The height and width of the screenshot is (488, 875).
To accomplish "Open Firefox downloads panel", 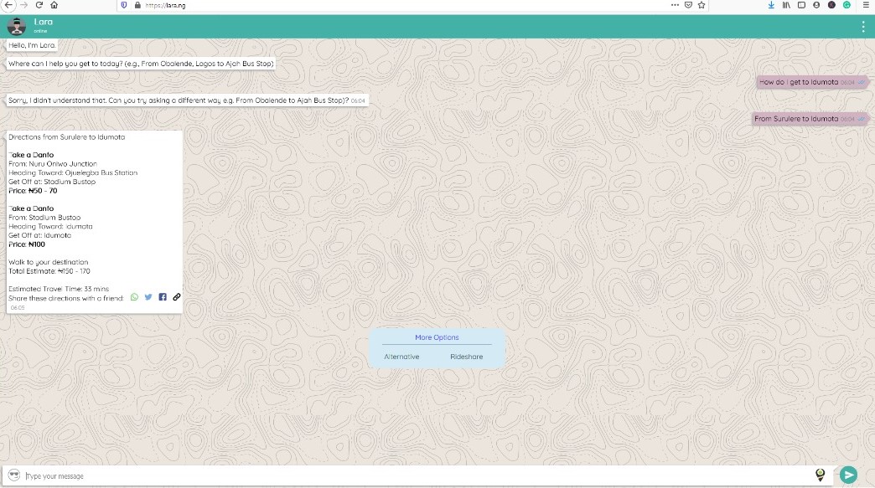I will coord(772,5).
